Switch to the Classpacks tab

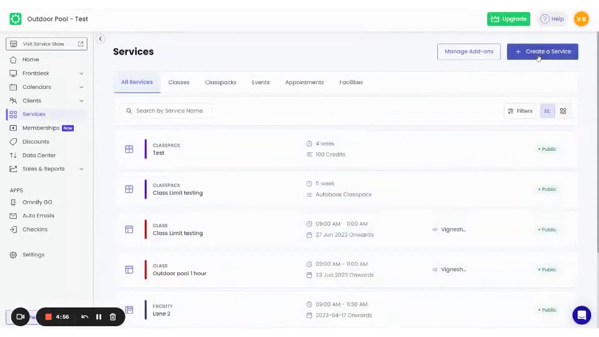point(221,82)
